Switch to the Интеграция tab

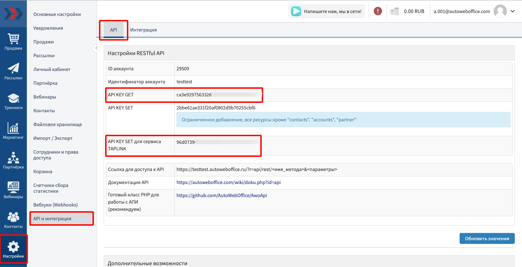tap(144, 30)
